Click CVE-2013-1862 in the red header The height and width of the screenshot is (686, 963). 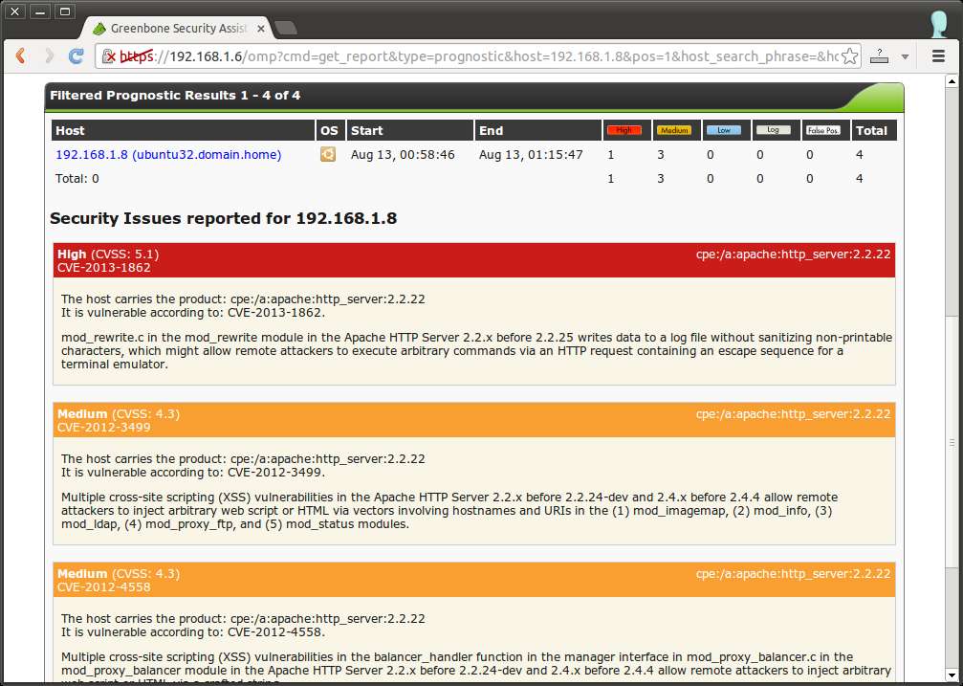point(104,267)
